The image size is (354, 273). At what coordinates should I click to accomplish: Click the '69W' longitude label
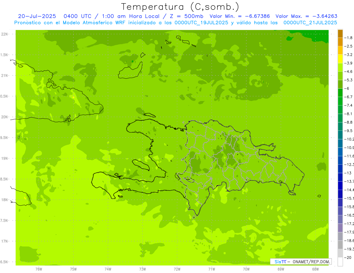click(281, 269)
